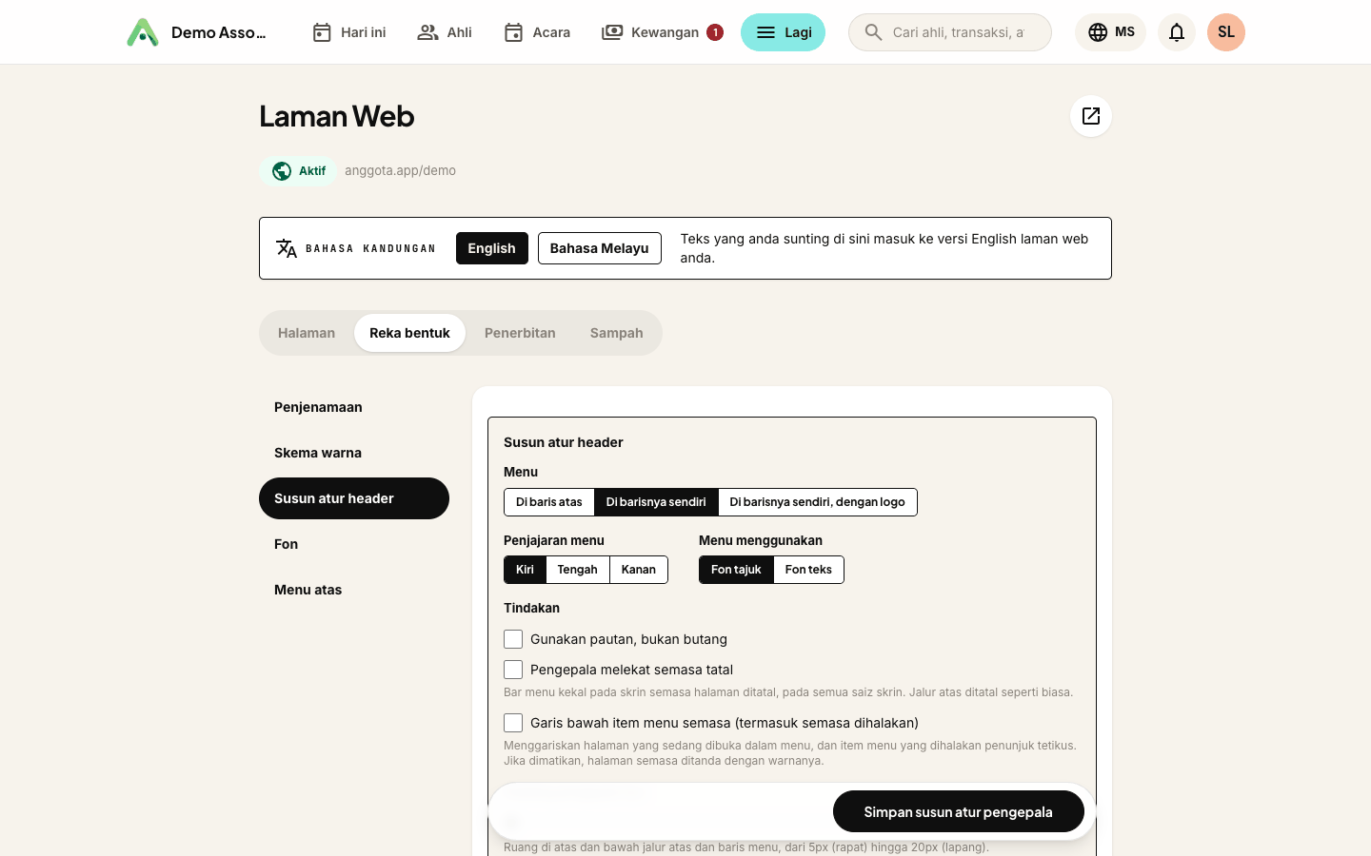Select Susun atur header side item
The height and width of the screenshot is (856, 1371).
click(354, 498)
